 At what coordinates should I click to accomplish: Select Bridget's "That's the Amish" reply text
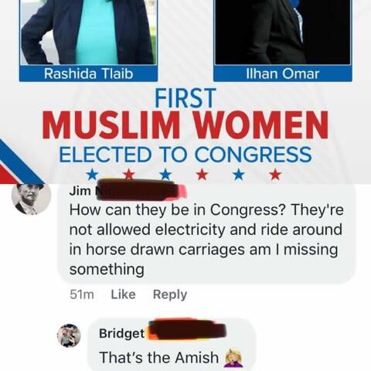tap(159, 358)
